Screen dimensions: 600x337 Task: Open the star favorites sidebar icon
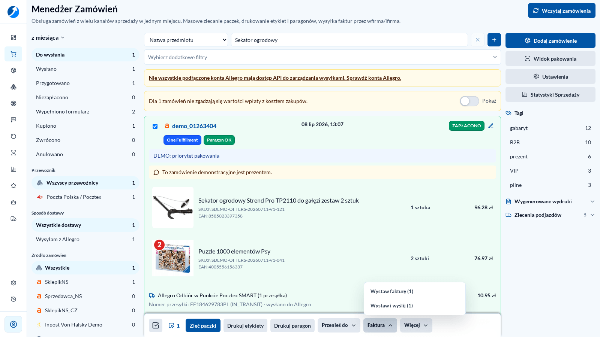[13, 186]
